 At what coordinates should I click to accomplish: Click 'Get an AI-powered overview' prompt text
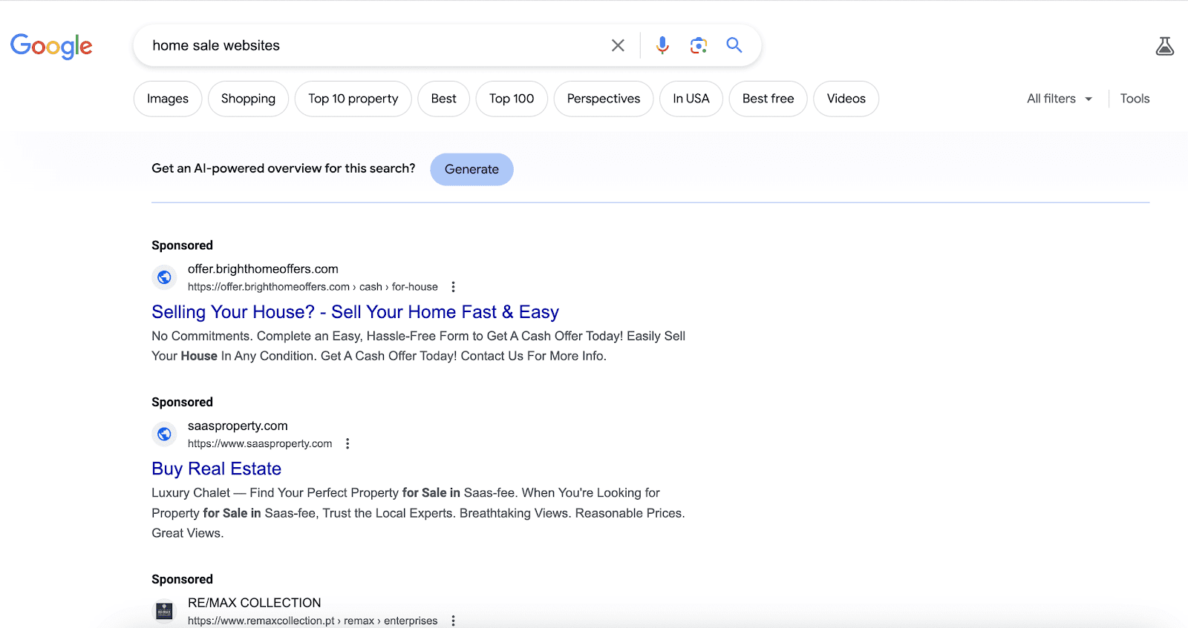[284, 168]
